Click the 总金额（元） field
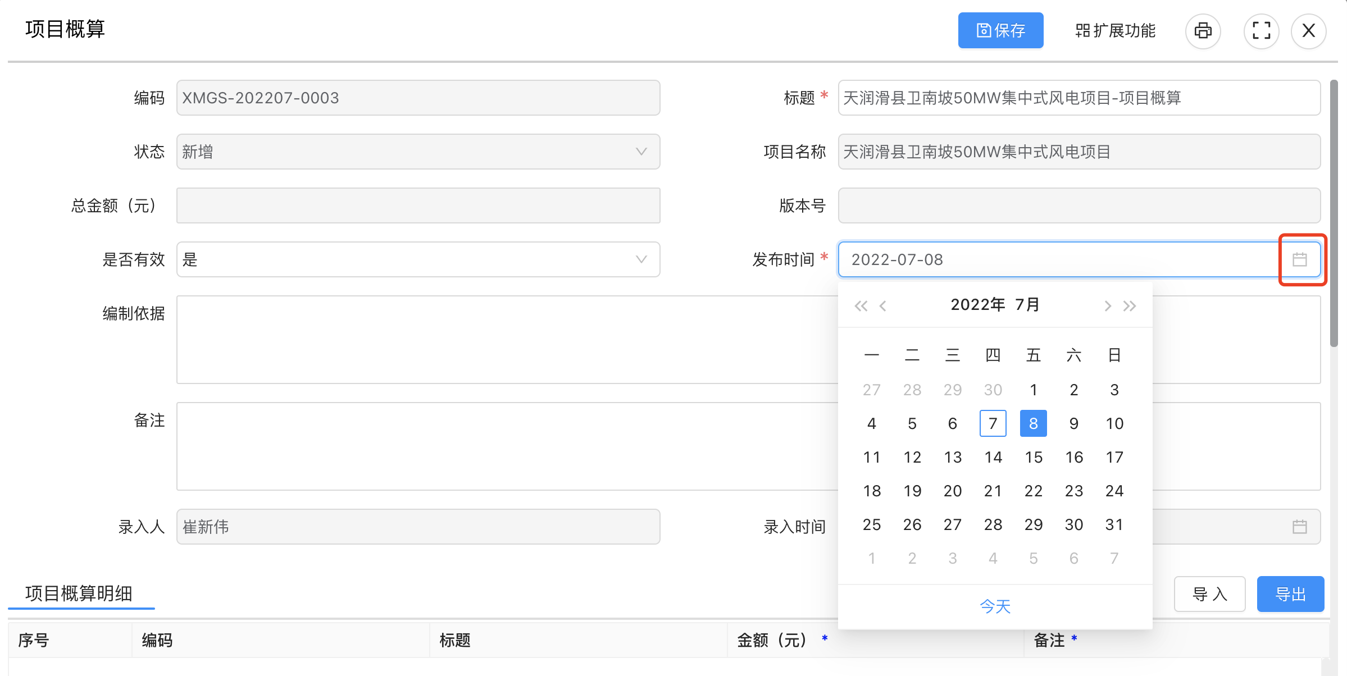The height and width of the screenshot is (676, 1347). click(x=418, y=205)
